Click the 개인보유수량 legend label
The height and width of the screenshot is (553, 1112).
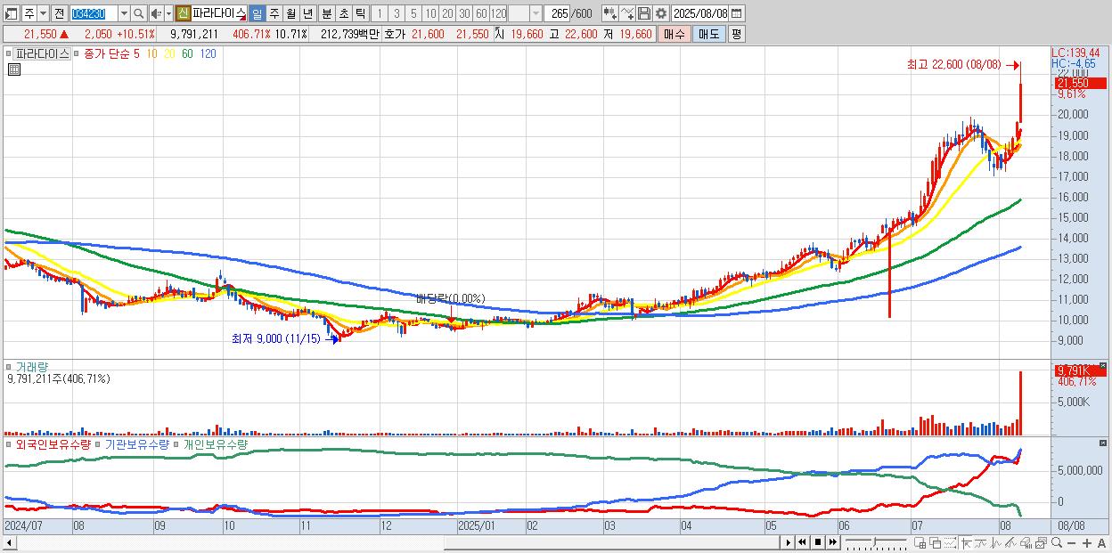(216, 443)
